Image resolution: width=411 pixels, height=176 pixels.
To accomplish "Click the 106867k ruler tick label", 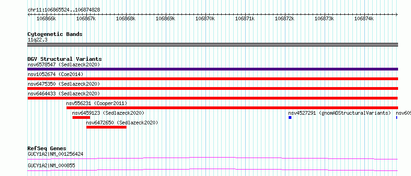I will pyautogui.click(x=86, y=18).
